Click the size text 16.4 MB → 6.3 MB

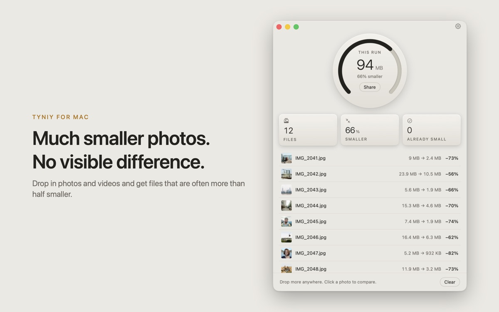click(422, 237)
